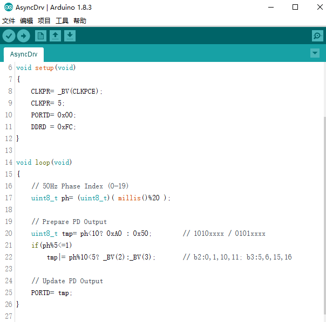Click the Upload arrow button
Screen dimensions: 326x322
pos(24,36)
